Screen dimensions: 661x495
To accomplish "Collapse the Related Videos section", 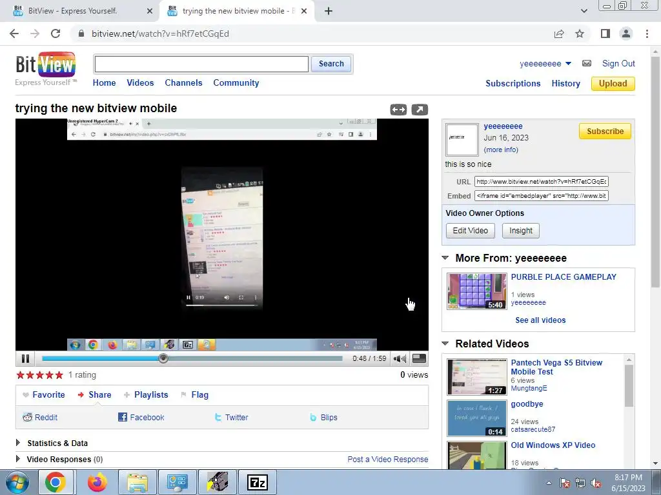I will coord(445,344).
